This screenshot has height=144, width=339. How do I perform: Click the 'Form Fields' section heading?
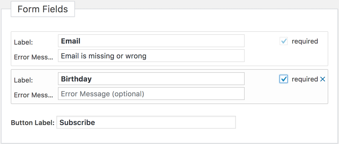click(43, 9)
